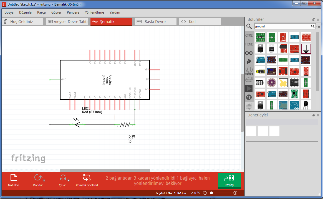Select the black transistor part
This screenshot has height=199, width=323.
(x=306, y=105)
